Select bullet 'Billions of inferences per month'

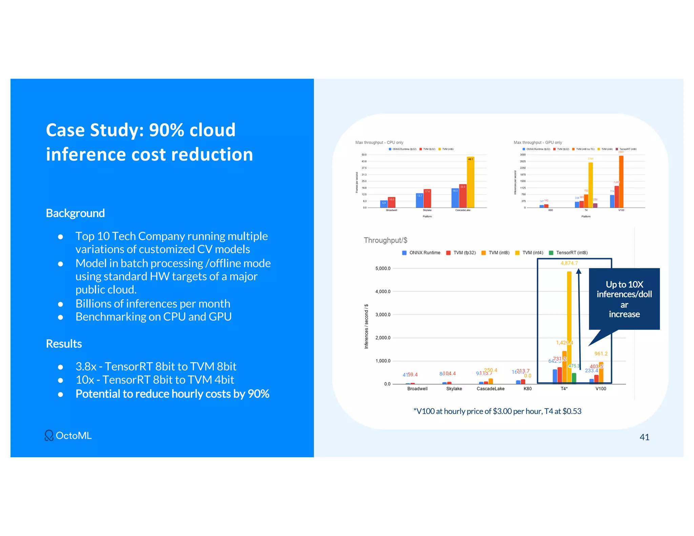coord(153,304)
